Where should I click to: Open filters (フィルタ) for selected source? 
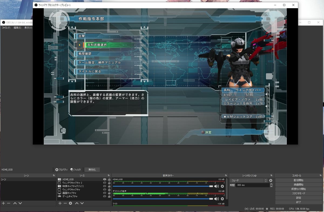point(76,170)
